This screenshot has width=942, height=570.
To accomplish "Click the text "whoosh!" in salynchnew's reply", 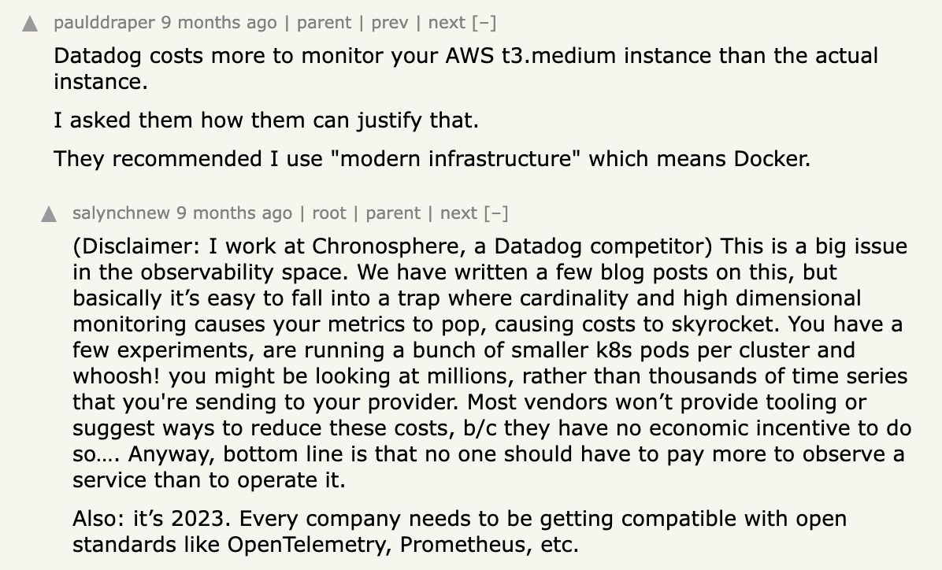I will pos(117,376).
